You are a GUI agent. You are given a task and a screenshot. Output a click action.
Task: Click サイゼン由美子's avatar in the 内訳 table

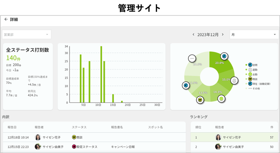pyautogui.click(x=38, y=146)
